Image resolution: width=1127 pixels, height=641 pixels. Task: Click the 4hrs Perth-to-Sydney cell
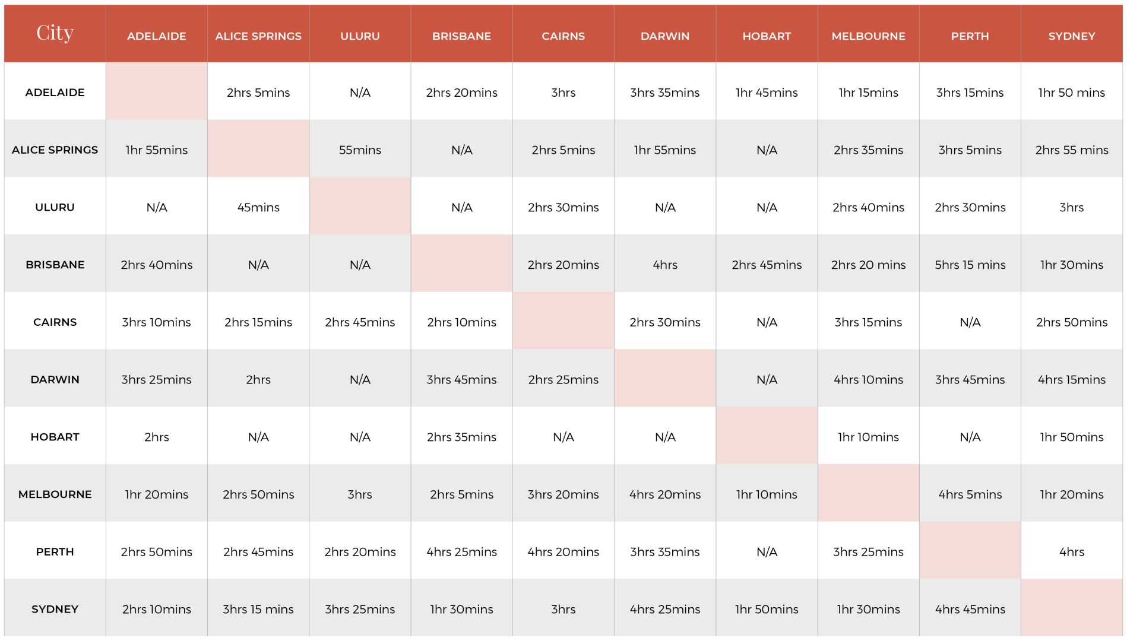(x=1071, y=551)
